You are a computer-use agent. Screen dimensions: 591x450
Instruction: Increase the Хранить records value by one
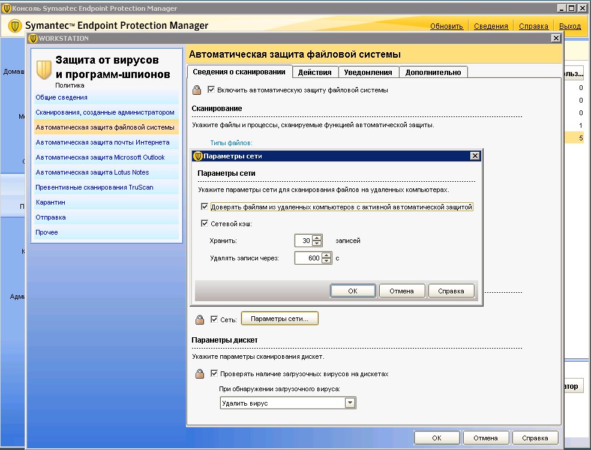tap(317, 238)
